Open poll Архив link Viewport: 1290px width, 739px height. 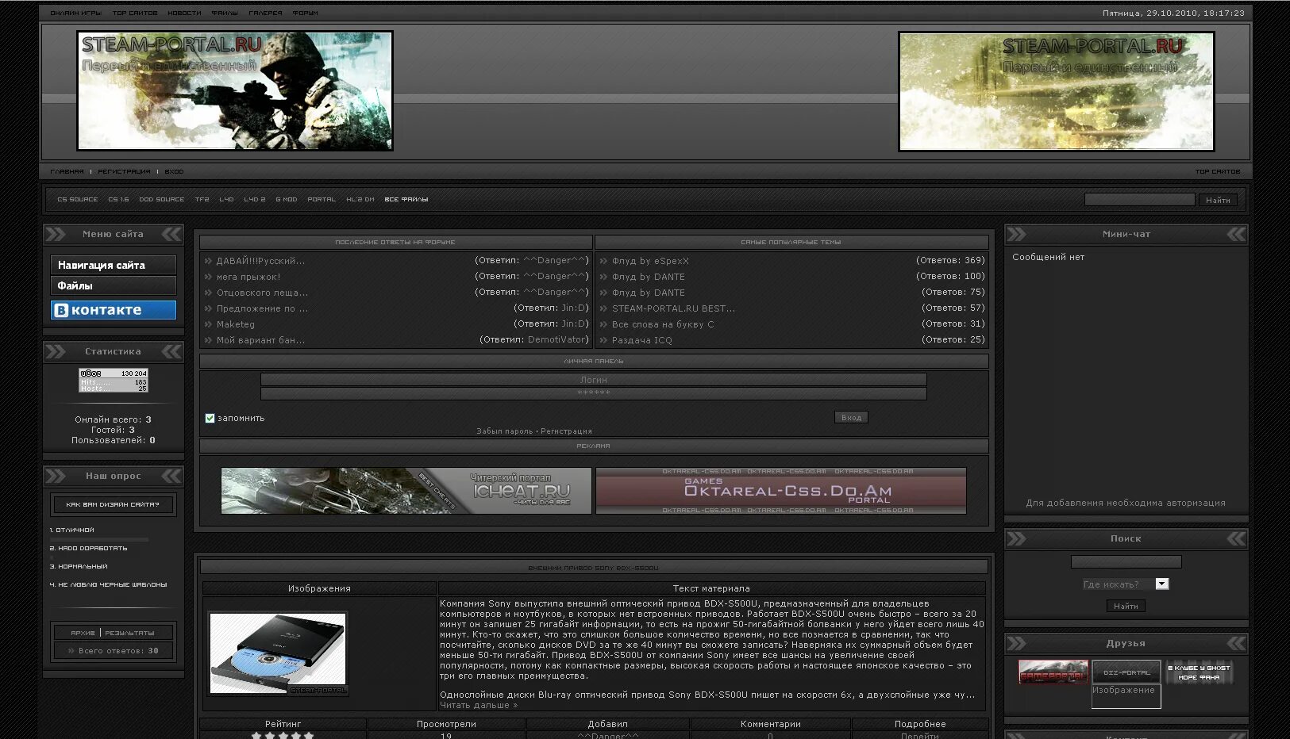[x=83, y=633]
